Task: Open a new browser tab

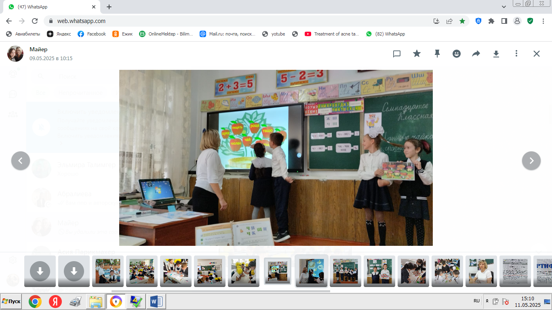Action: coord(109,7)
